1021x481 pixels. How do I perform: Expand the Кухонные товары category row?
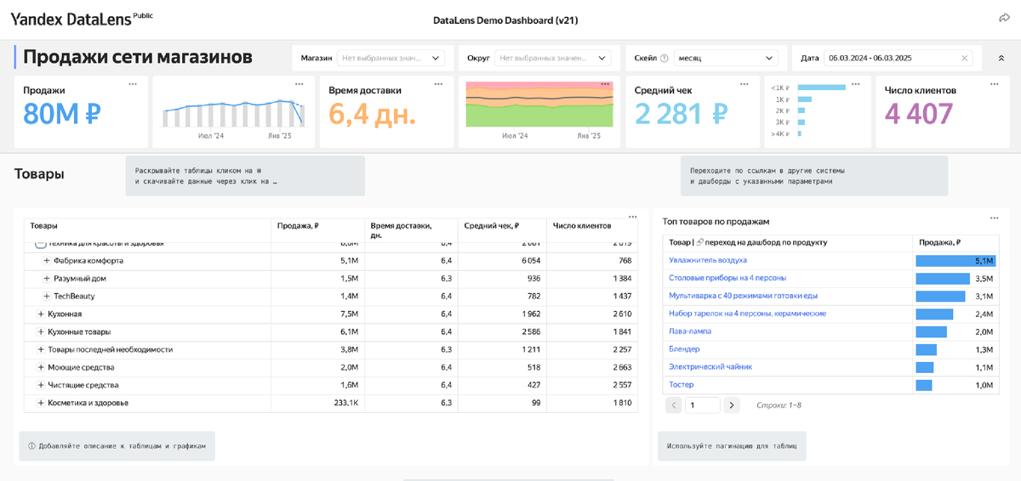click(40, 331)
